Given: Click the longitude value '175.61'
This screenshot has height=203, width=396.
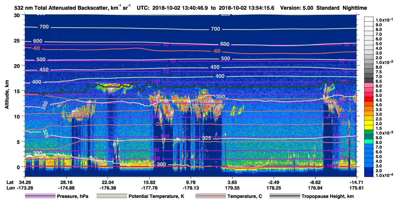Looking at the screenshot, I should [x=356, y=188].
